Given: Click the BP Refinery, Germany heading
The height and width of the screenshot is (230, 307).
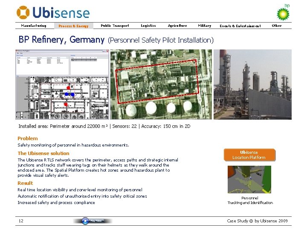Looking at the screenshot, I should [61, 40].
